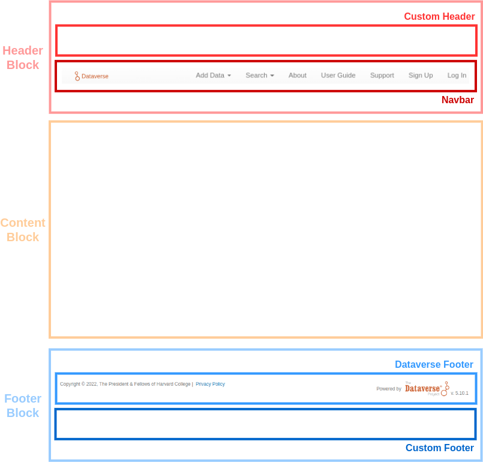Click the Dataverse logo icon in navbar
483x462 pixels.
pyautogui.click(x=77, y=76)
